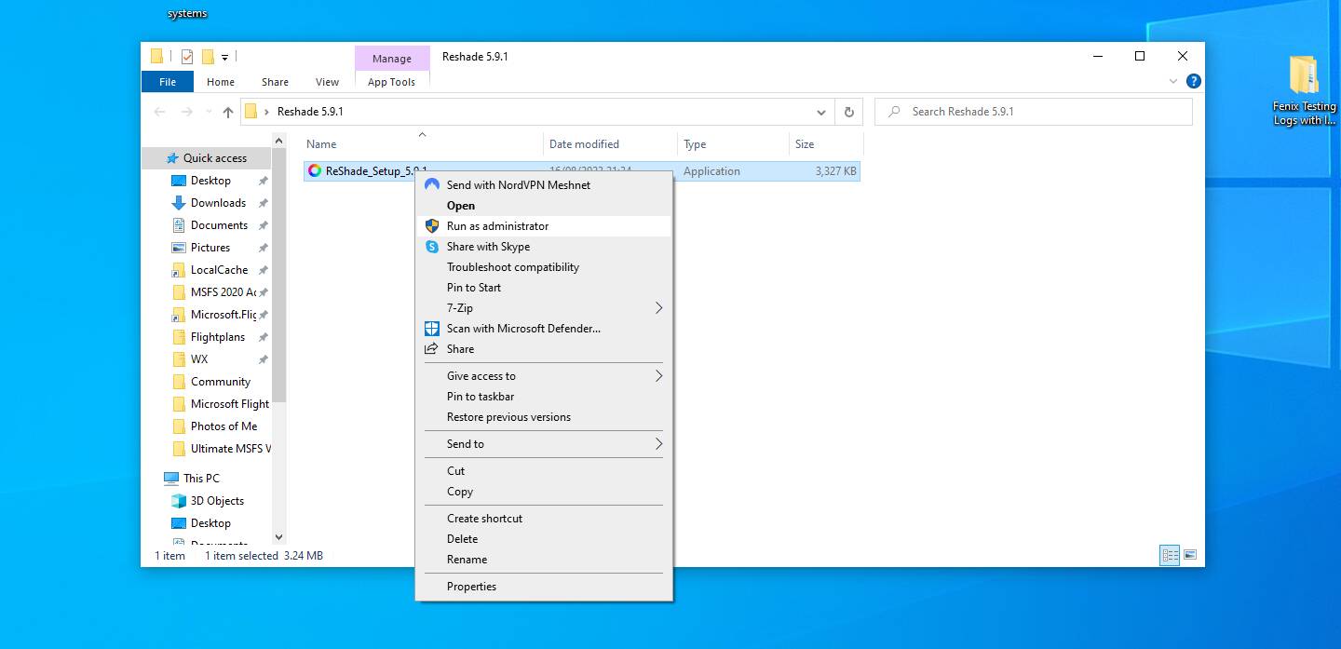Choose Restore previous versions
This screenshot has width=1341, height=649.
(x=544, y=417)
